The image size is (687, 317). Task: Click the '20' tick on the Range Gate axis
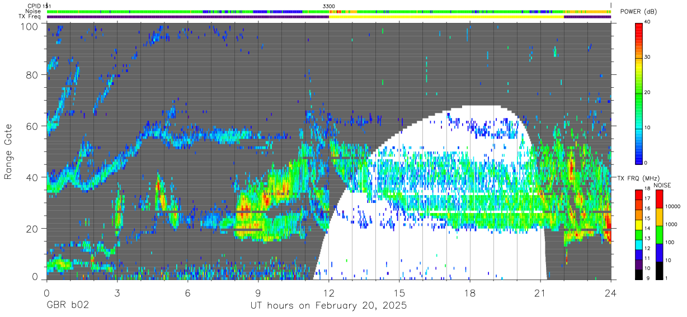point(32,229)
